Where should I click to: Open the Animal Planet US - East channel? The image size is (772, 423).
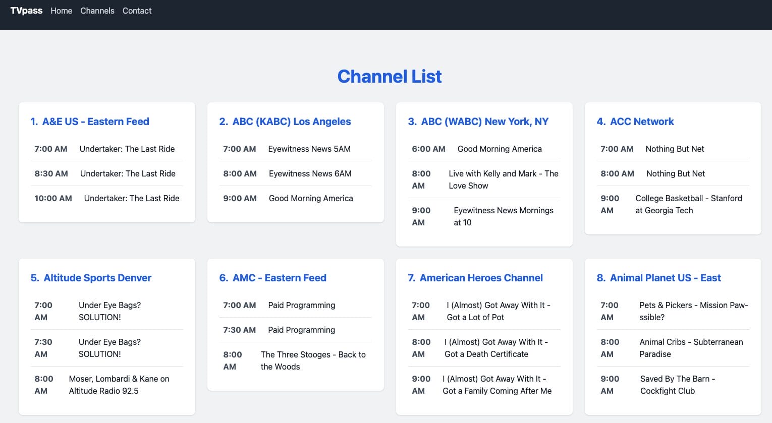659,278
